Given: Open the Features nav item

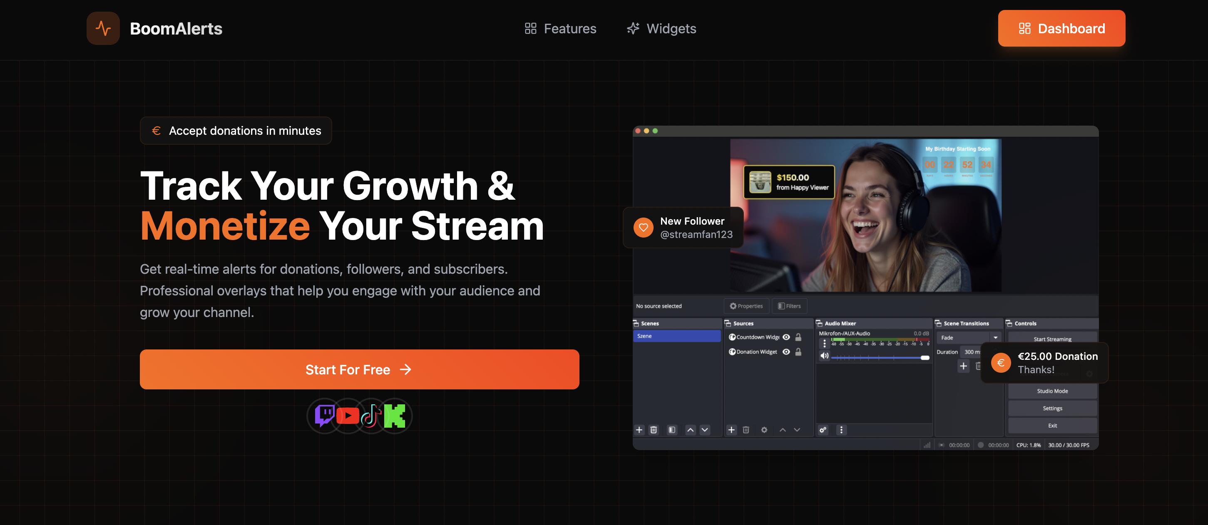Looking at the screenshot, I should 560,29.
